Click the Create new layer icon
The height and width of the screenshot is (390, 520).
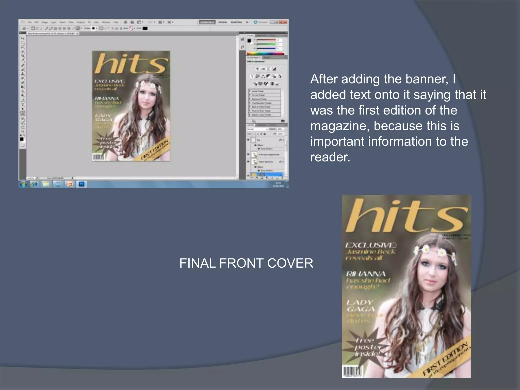pos(277,178)
